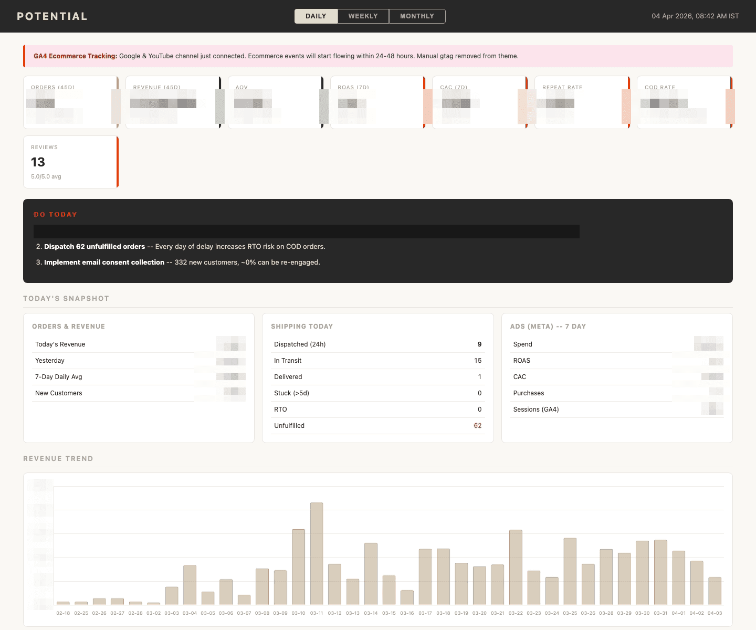Click the Unfulfilled count of 62
This screenshot has width=756, height=630.
[478, 426]
